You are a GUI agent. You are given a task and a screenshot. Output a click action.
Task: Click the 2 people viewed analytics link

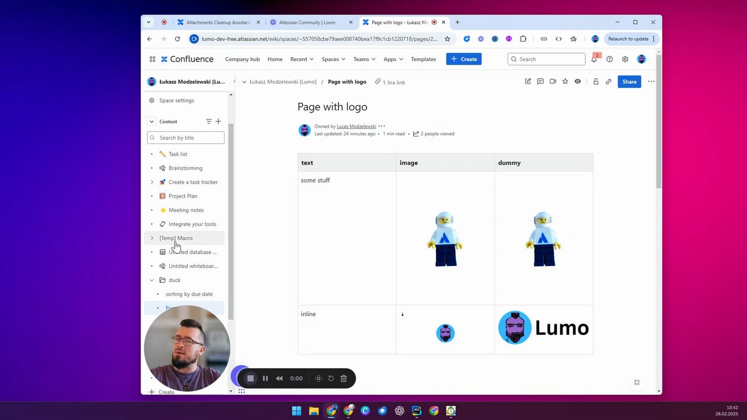(433, 134)
